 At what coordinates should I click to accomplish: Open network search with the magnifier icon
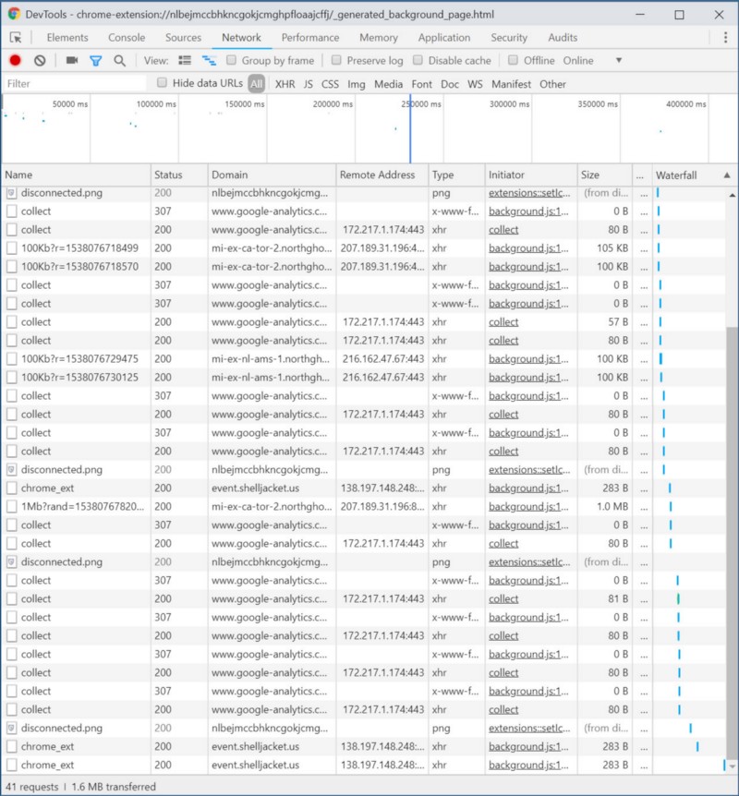coord(119,61)
